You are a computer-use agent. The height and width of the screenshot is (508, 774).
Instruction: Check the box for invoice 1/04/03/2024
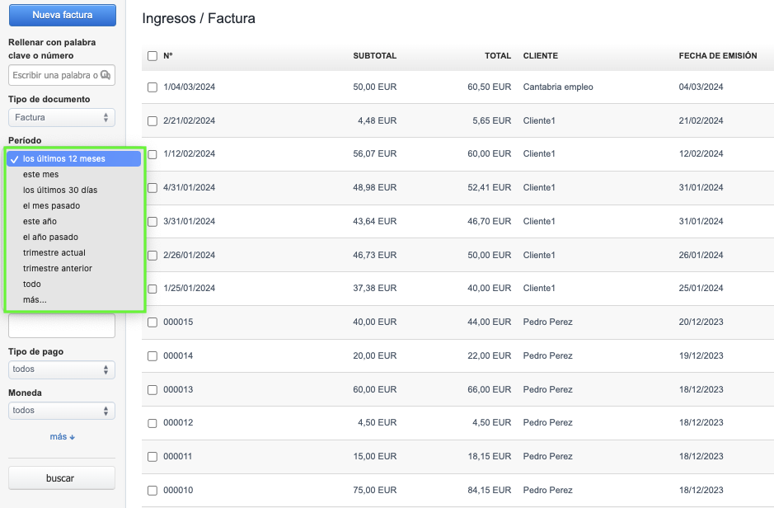click(x=152, y=87)
